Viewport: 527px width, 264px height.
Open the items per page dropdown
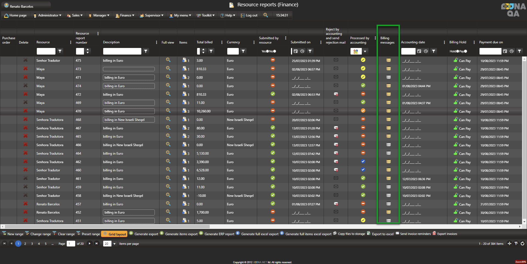pos(114,244)
